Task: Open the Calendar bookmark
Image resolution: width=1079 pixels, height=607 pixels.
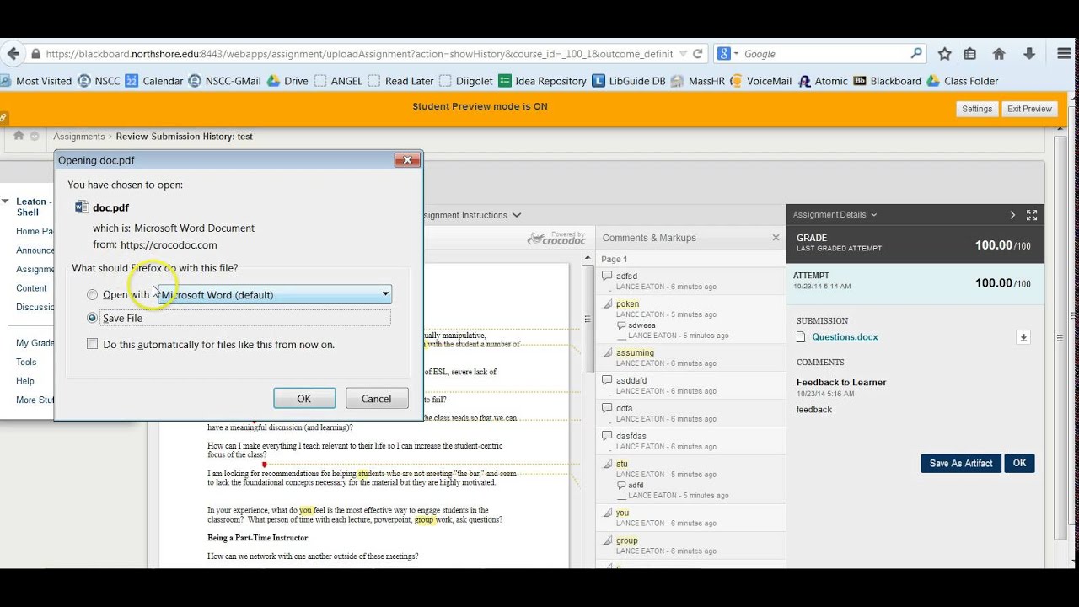Action: pos(154,81)
